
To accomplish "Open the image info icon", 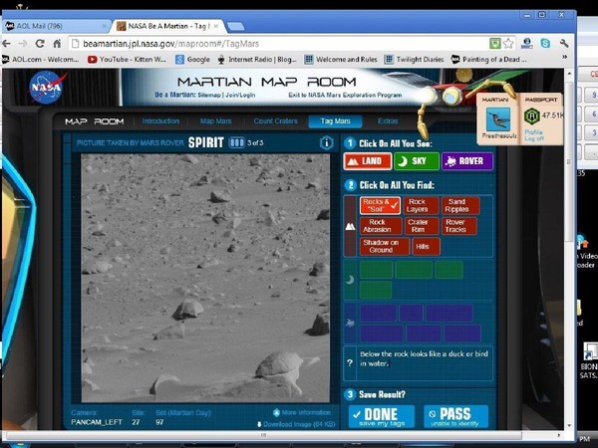I will [327, 142].
